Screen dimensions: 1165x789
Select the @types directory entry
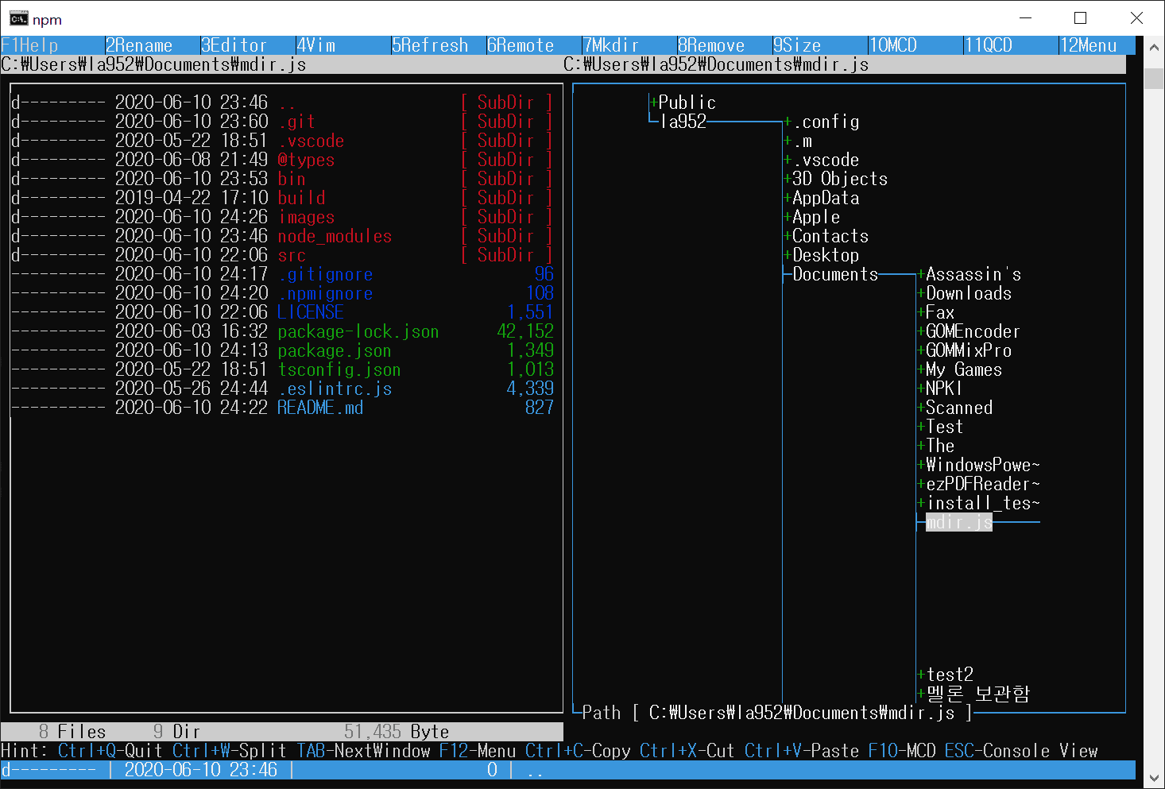coord(282,160)
